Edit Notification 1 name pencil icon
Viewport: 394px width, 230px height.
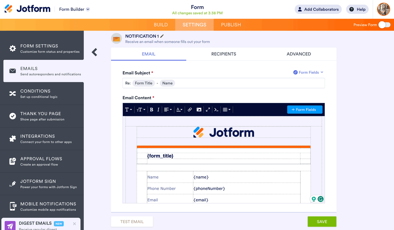click(x=162, y=36)
